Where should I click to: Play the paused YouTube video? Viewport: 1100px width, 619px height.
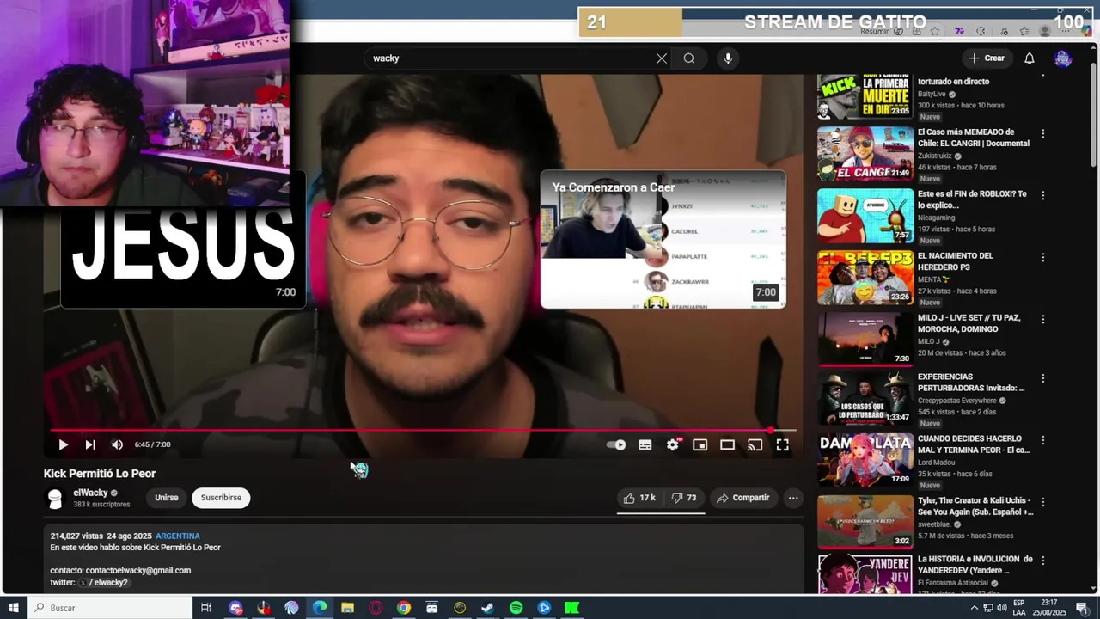coord(63,444)
